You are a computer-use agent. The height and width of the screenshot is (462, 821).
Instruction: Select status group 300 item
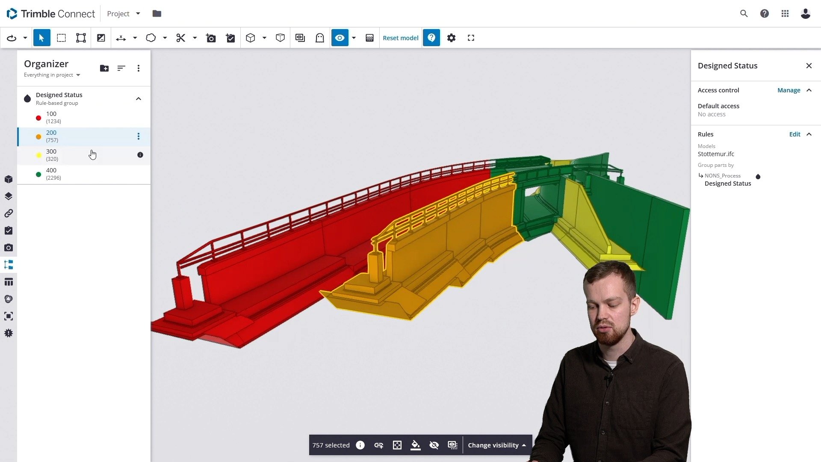85,154
